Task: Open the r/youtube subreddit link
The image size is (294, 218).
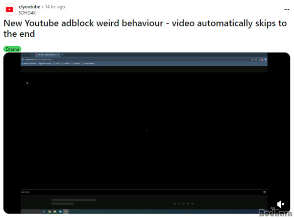Action: [x=29, y=7]
